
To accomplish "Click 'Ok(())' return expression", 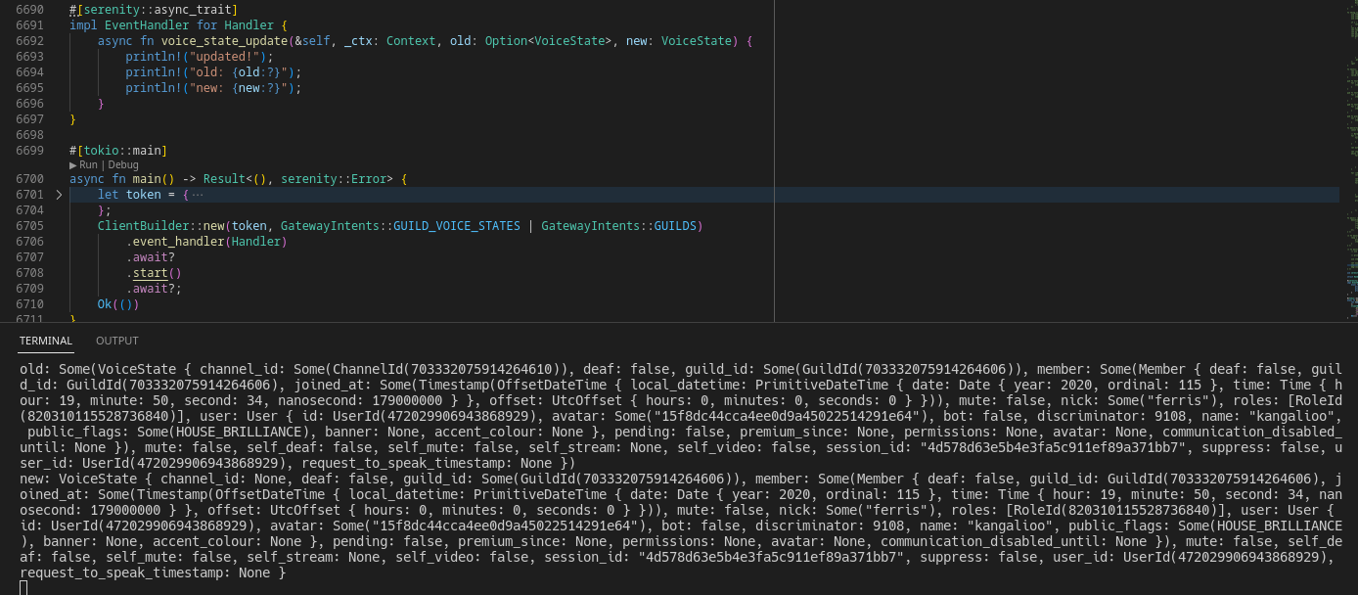I will (x=118, y=304).
